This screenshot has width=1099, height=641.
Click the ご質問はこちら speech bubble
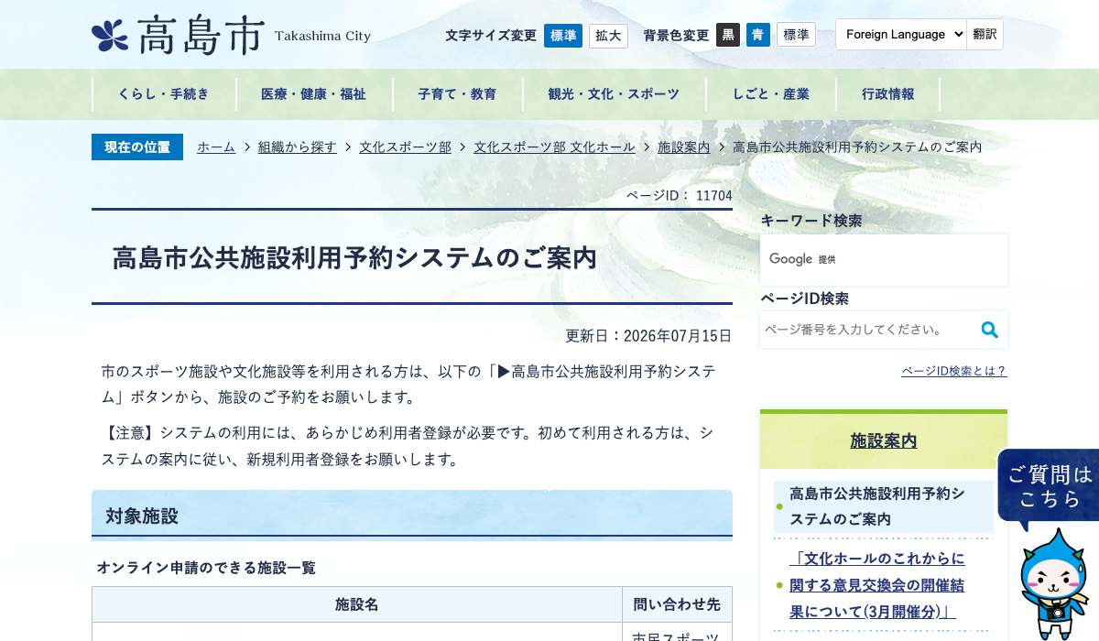pos(1049,486)
